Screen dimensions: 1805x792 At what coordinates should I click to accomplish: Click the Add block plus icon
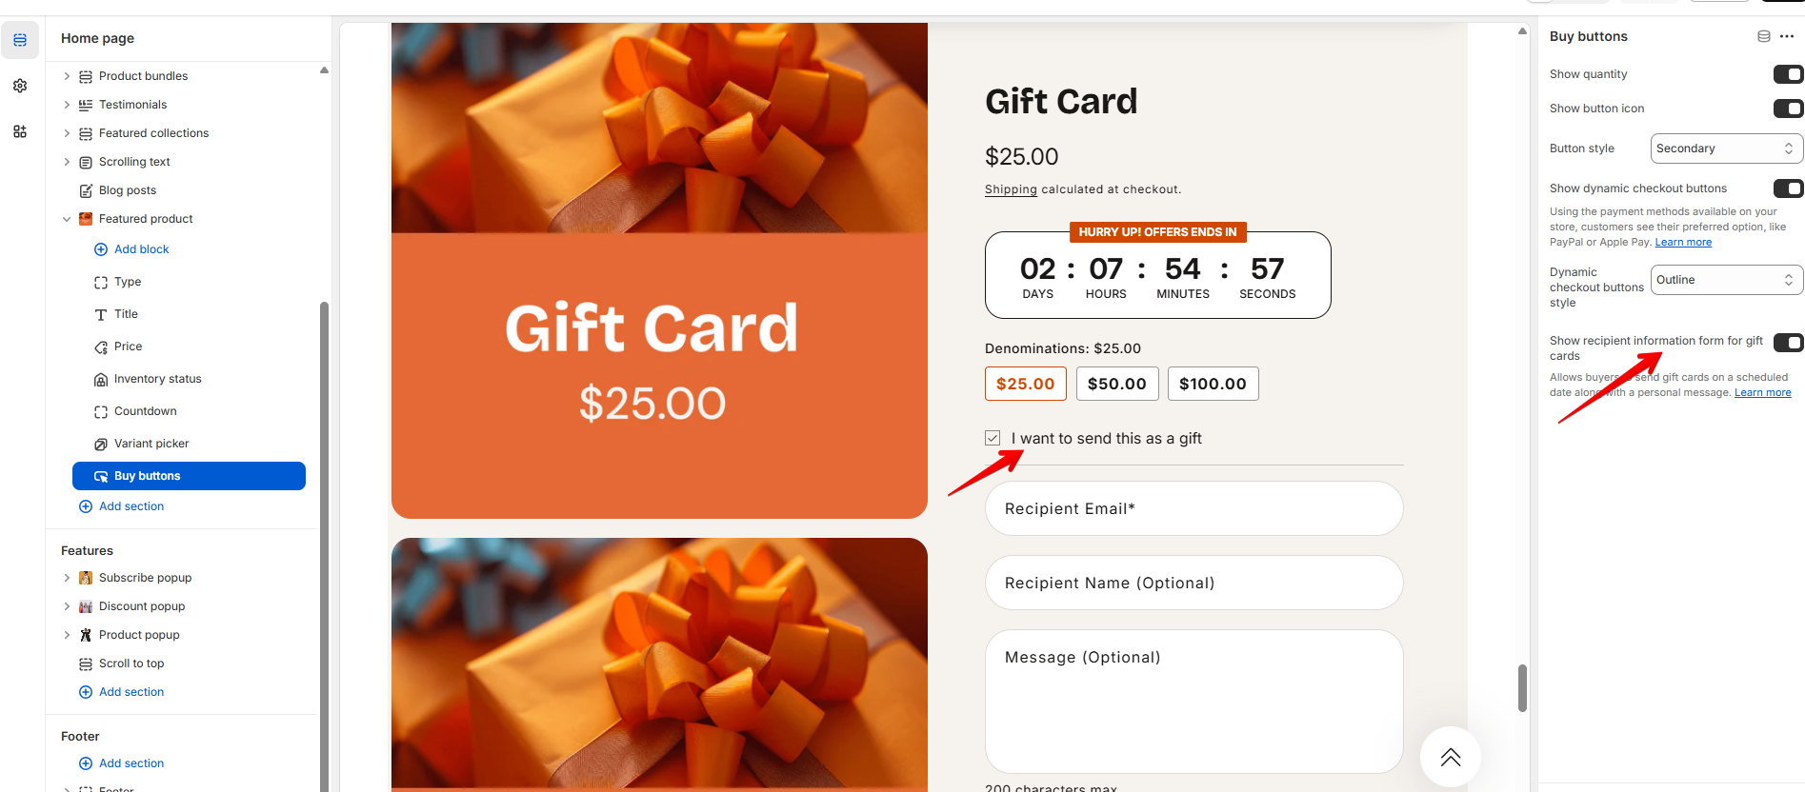pos(101,249)
